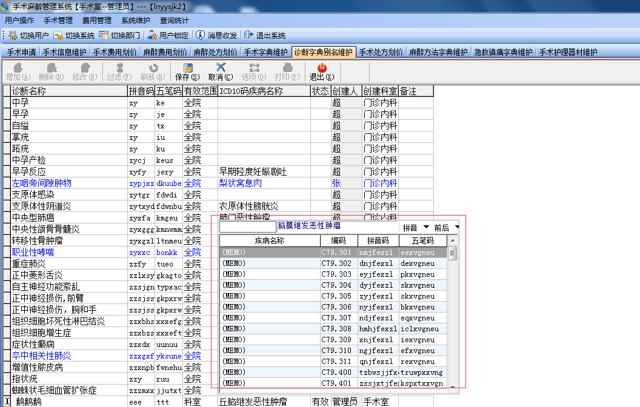Image resolution: width=640 pixels, height=407 pixels.
Task: Click row selector beside 中孕
Action: (x=7, y=102)
